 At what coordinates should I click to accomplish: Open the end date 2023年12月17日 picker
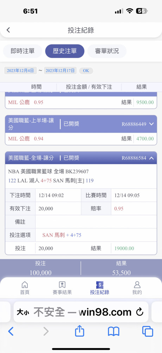point(60,71)
